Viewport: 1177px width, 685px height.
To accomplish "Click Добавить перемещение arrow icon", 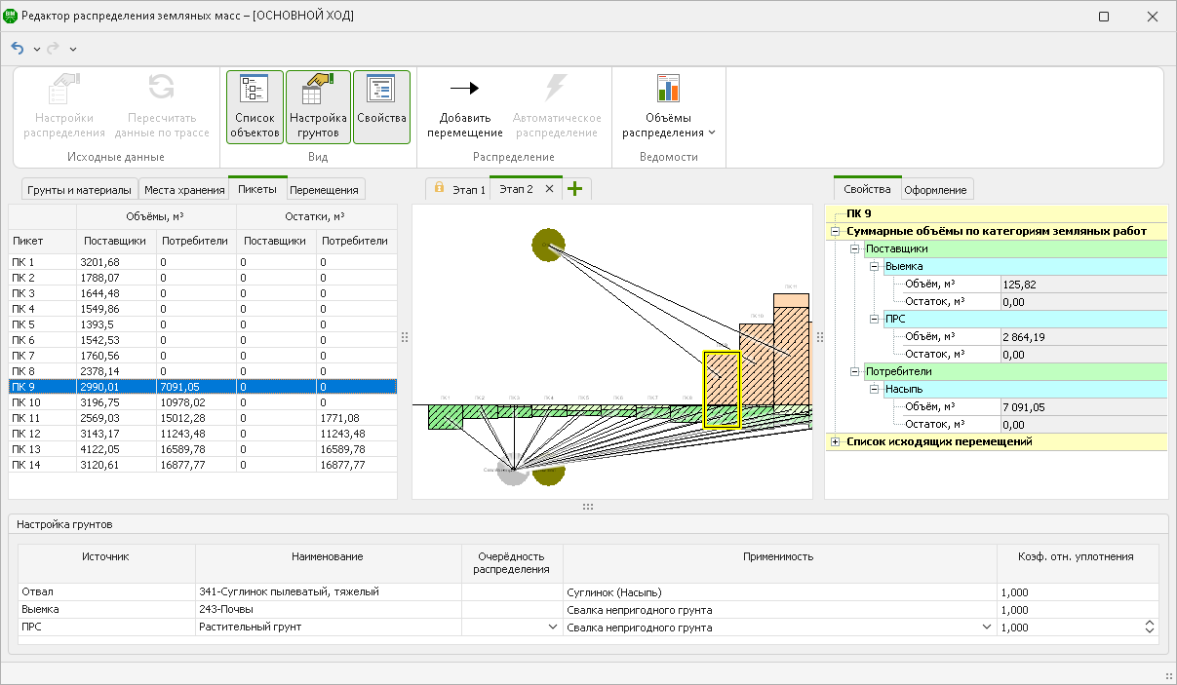I will pos(464,89).
